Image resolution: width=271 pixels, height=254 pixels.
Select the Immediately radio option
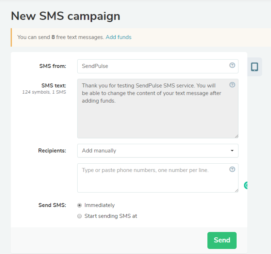coord(79,205)
